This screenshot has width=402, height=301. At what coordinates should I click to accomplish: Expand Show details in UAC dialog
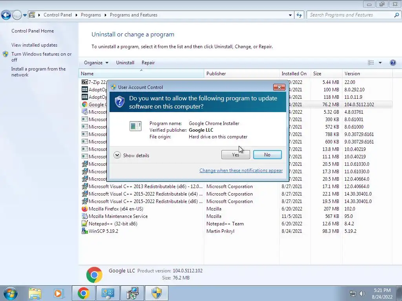coord(131,155)
